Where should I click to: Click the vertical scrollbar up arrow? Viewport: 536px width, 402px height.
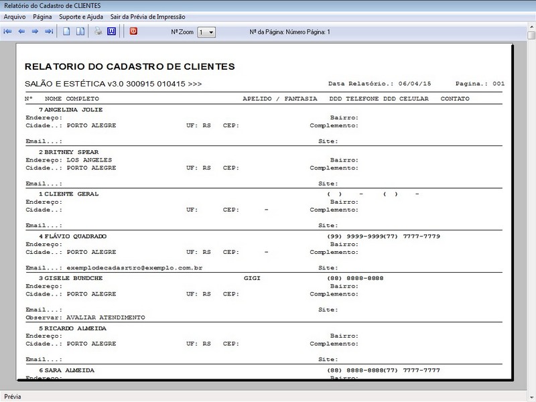tap(531, 36)
